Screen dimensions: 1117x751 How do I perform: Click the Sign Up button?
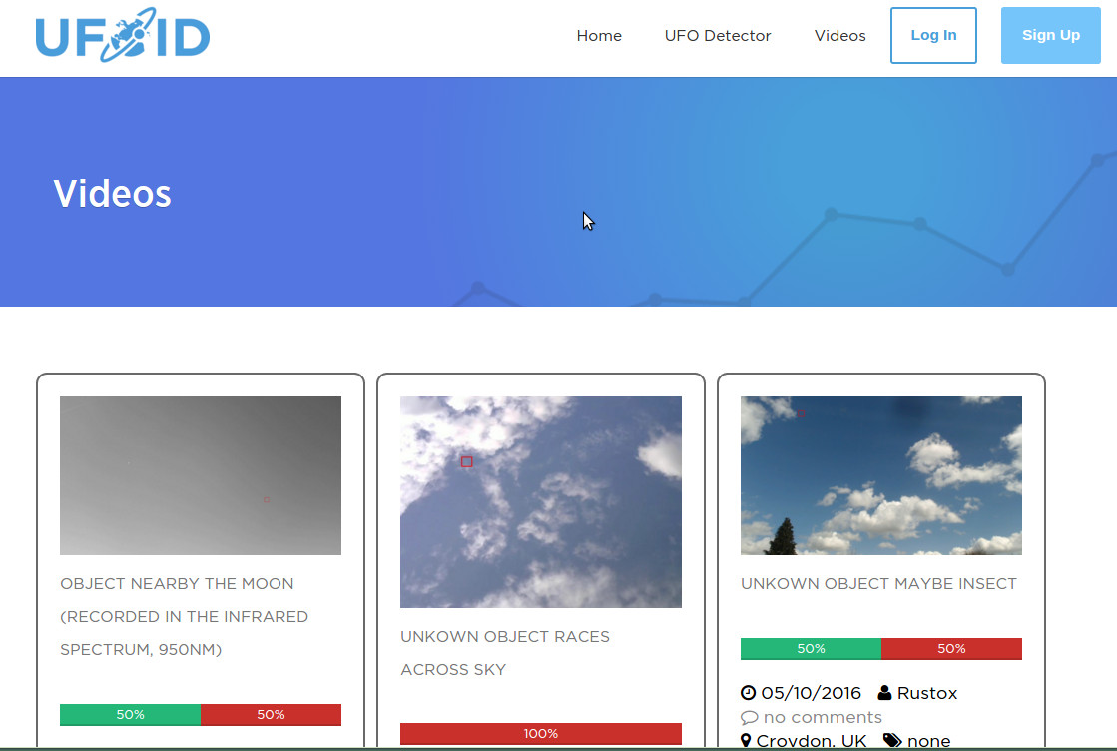(1050, 35)
